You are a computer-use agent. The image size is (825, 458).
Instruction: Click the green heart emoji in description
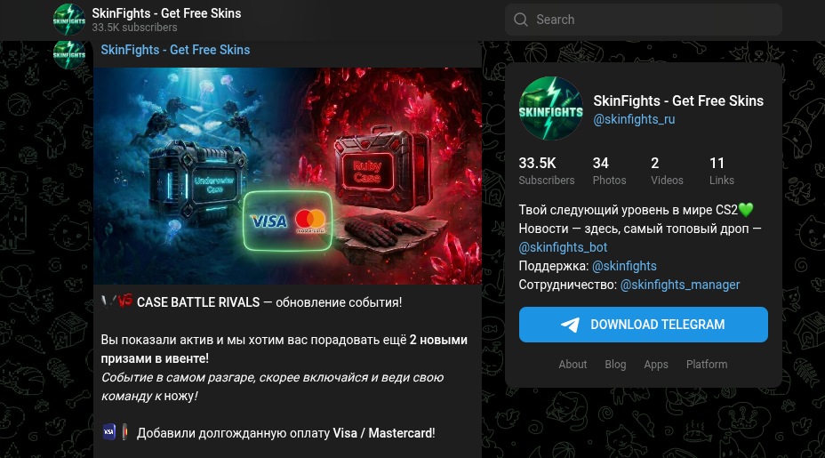click(x=746, y=210)
